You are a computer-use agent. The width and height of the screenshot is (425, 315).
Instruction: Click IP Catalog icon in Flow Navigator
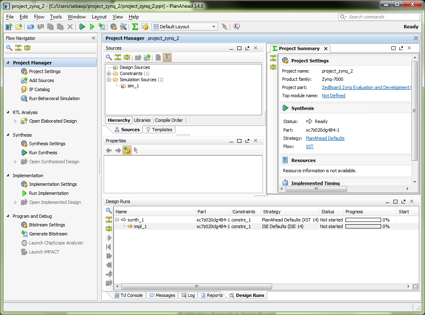(24, 89)
